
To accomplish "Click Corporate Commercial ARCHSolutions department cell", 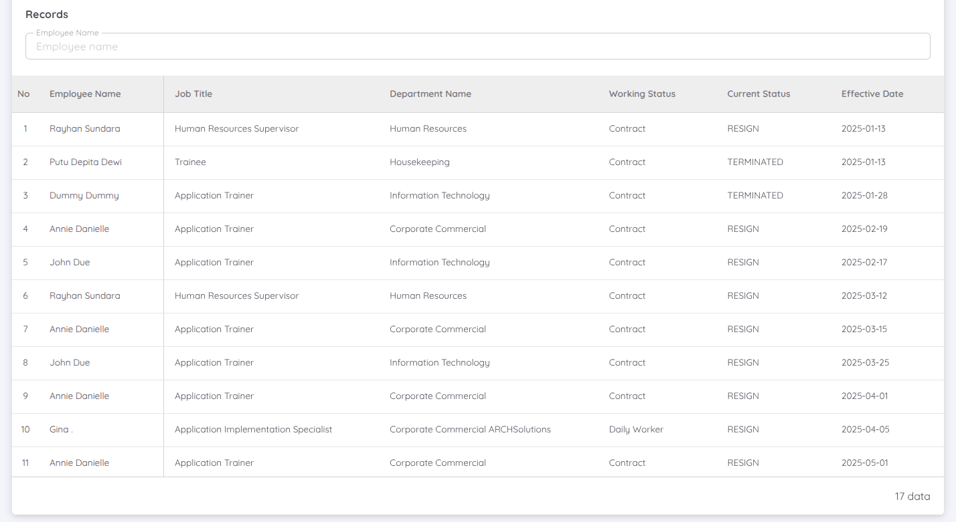I will coord(470,430).
